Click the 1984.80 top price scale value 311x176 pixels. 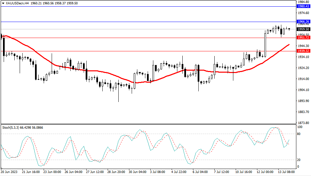[303, 2]
